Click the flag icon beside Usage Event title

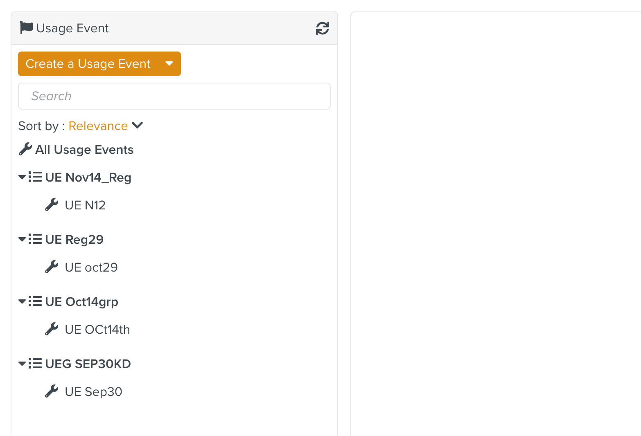point(26,28)
